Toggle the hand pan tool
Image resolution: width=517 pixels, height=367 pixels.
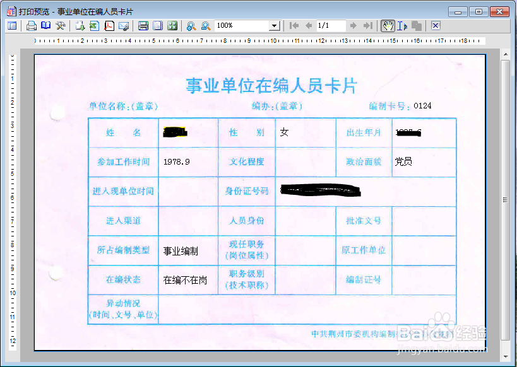click(x=388, y=26)
